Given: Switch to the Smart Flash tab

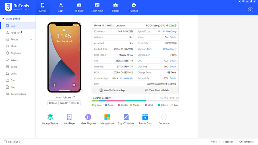Looking at the screenshot, I should click(x=97, y=7).
